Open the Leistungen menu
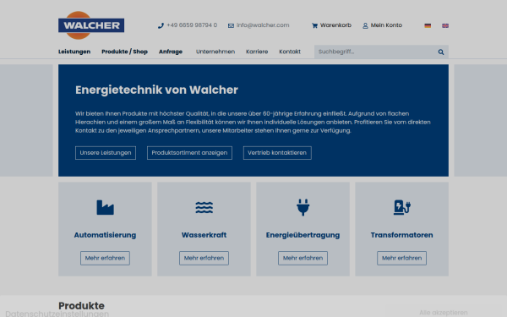The image size is (507, 317). [74, 52]
